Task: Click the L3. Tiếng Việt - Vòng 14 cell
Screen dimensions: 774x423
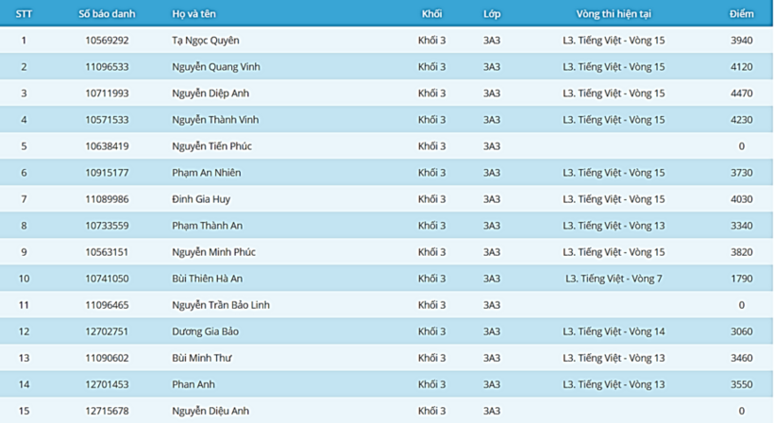Action: [x=614, y=331]
